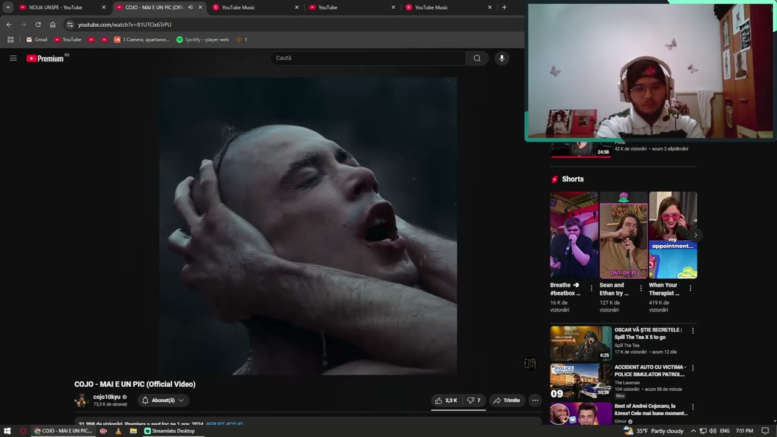
Task: Open the tab search dropdown arrow
Action: click(8, 7)
